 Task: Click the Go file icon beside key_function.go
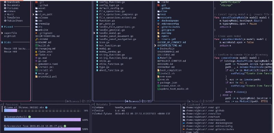pos(97,45)
